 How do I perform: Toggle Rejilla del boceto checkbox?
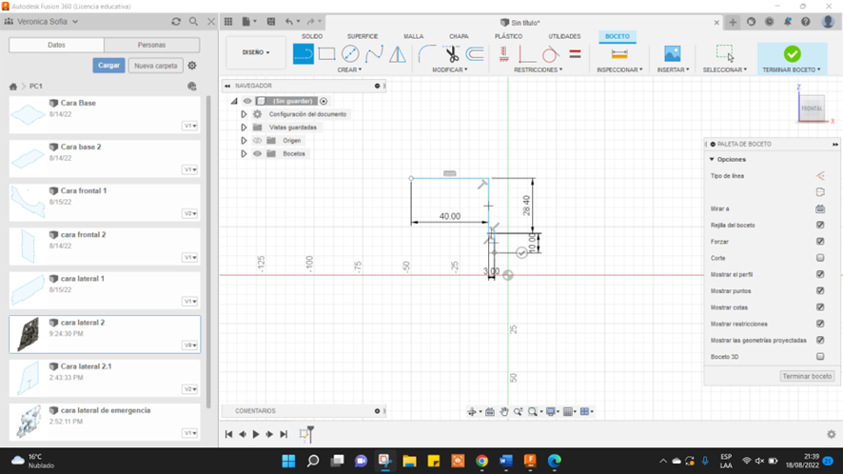820,225
